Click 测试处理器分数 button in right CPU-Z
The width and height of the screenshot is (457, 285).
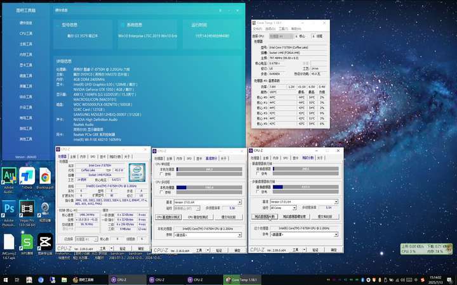click(x=265, y=217)
